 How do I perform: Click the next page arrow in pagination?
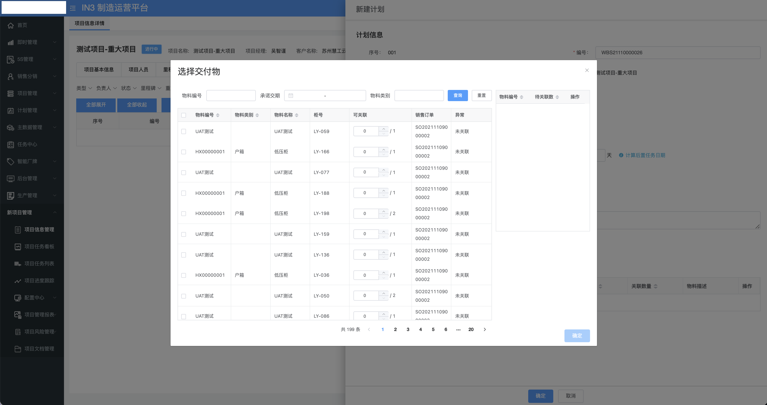pos(485,329)
